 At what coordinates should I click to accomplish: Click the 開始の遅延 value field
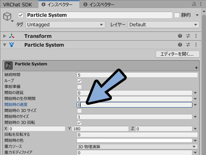(x=135, y=93)
